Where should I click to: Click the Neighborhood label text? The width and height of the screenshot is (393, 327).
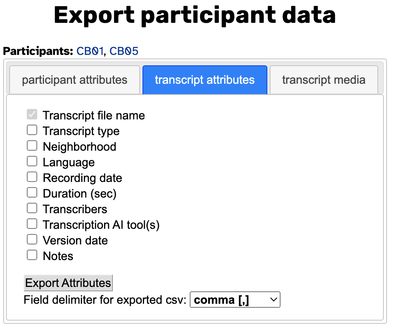80,147
